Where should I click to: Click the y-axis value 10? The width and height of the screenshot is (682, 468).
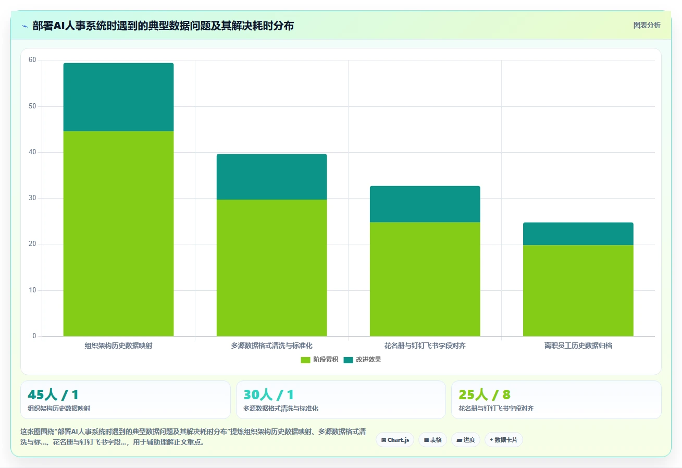tap(32, 290)
